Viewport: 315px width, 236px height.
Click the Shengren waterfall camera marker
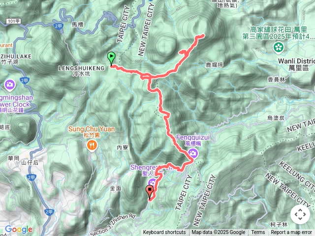point(152,183)
